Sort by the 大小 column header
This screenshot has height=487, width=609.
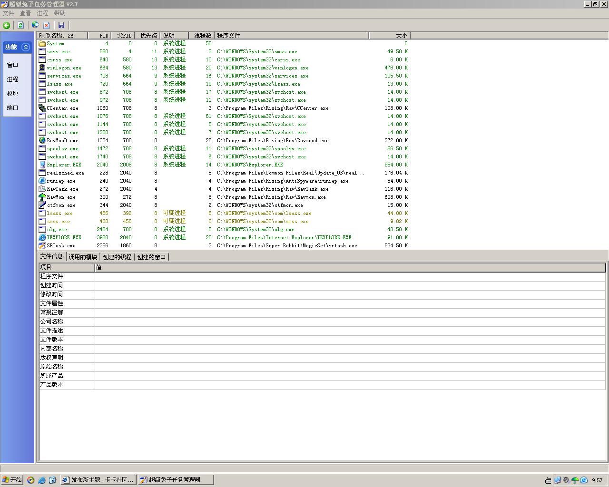pyautogui.click(x=389, y=36)
